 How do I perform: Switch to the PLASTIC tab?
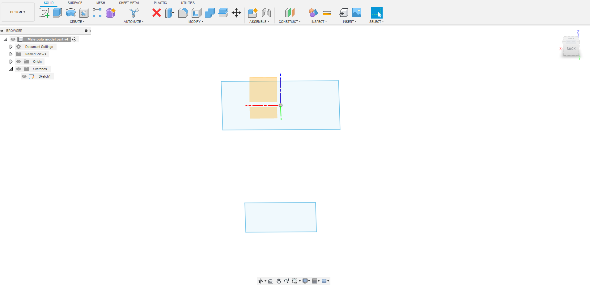[160, 3]
